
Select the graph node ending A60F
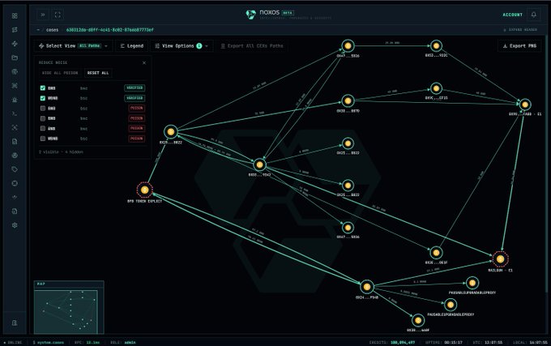pos(418,320)
